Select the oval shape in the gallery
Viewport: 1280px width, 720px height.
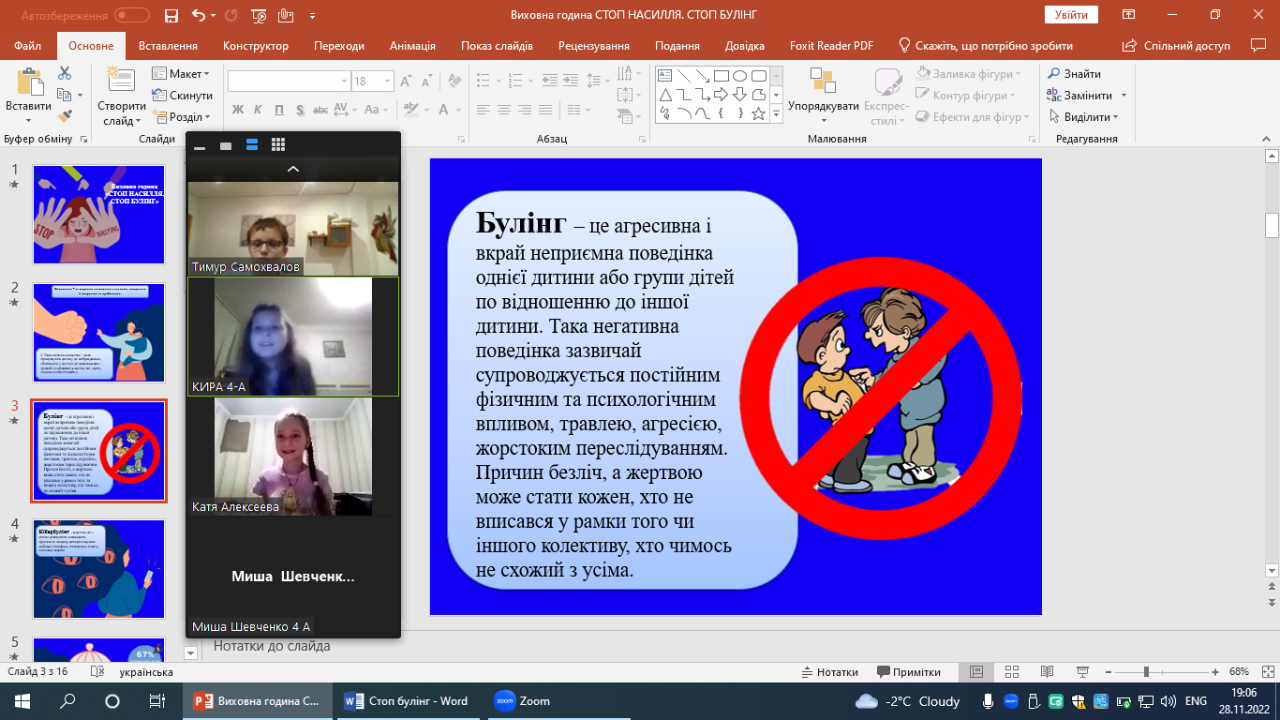(739, 76)
